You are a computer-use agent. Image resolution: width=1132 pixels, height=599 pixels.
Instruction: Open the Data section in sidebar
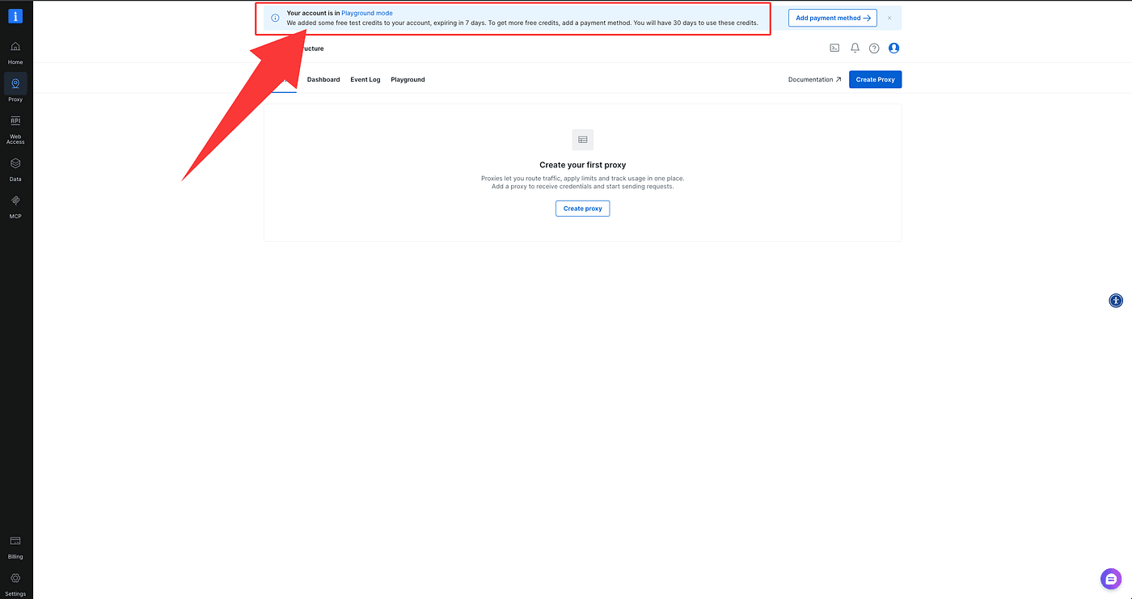coord(15,167)
